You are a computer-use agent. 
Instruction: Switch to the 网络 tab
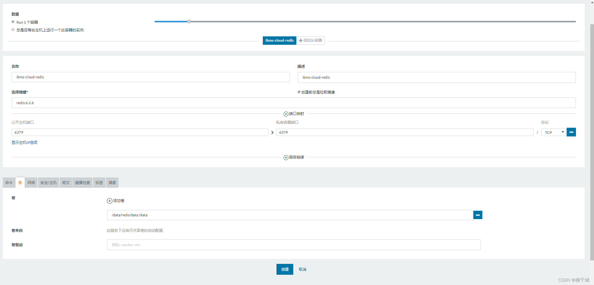point(31,183)
